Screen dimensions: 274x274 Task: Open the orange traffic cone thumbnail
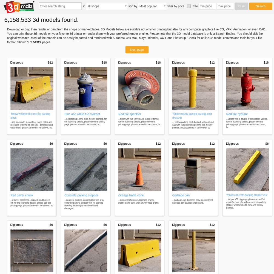point(140,170)
